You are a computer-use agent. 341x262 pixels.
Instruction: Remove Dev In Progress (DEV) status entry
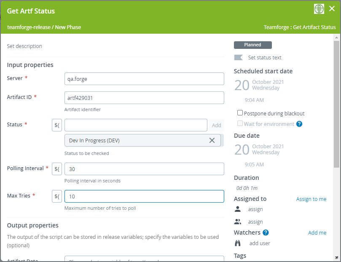click(x=212, y=140)
